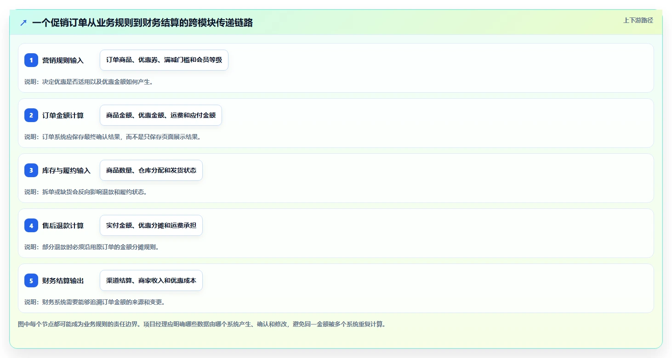Screen dimensions: 672x358
Task: Select the 售后退款计算 step label
Action: click(x=63, y=225)
